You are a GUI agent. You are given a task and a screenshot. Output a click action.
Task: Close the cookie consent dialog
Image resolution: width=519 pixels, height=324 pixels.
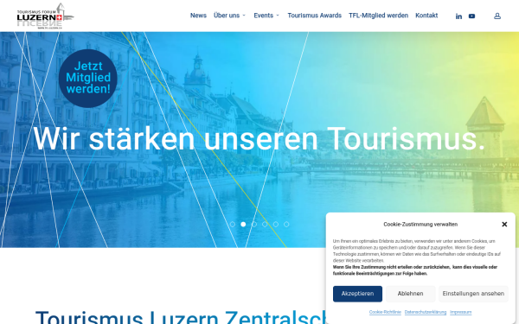click(504, 224)
